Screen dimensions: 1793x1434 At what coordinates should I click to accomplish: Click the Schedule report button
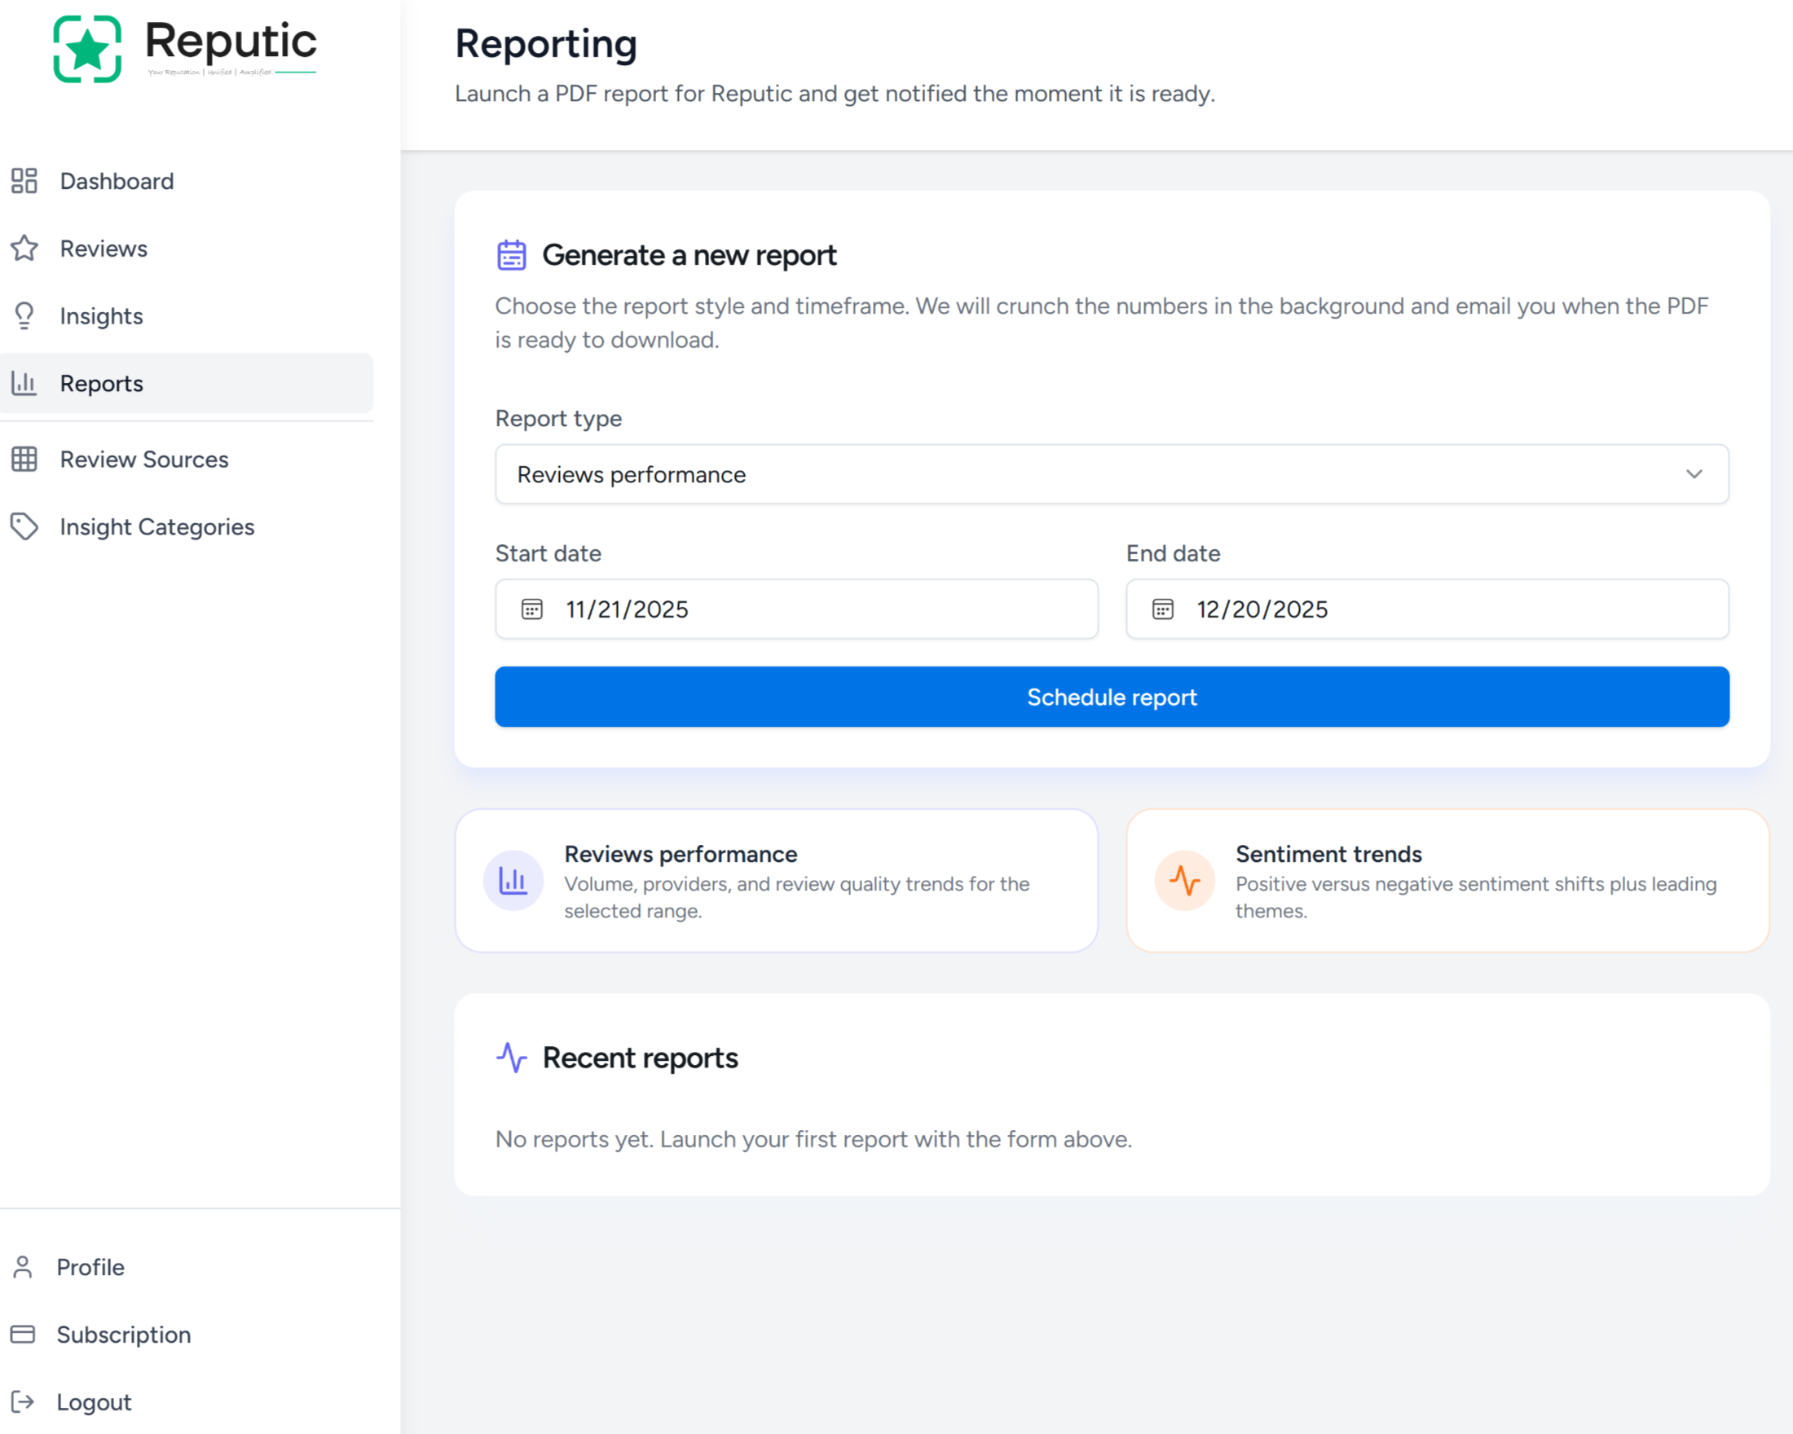coord(1111,697)
